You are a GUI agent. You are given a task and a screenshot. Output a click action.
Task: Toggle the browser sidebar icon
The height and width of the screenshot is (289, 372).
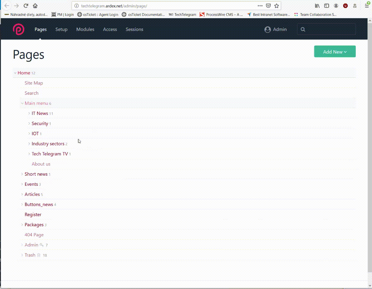coord(327,6)
